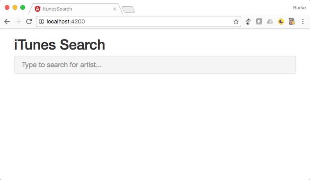
Task: Open the lamp-shaped extension icon
Action: click(x=248, y=21)
